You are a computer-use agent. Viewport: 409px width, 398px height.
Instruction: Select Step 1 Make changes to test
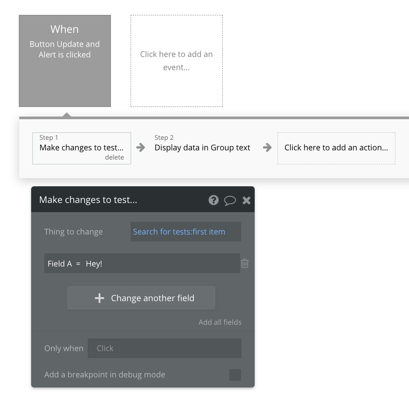tap(82, 147)
